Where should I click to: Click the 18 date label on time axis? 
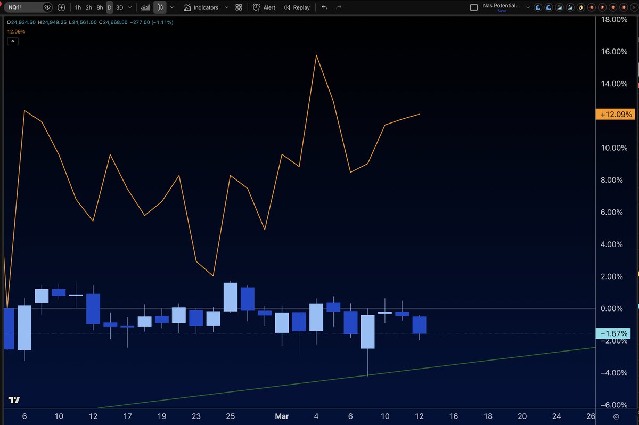pos(488,416)
